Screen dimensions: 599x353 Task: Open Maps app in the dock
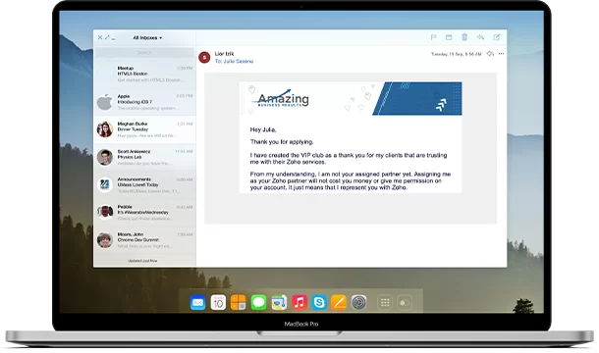(279, 303)
